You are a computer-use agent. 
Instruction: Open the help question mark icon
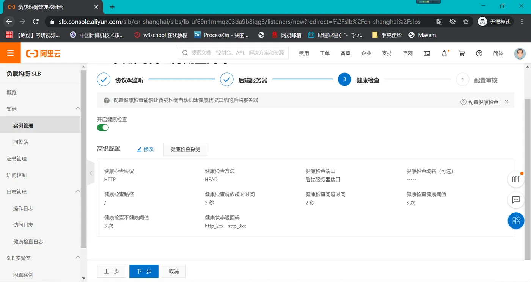pyautogui.click(x=479, y=53)
